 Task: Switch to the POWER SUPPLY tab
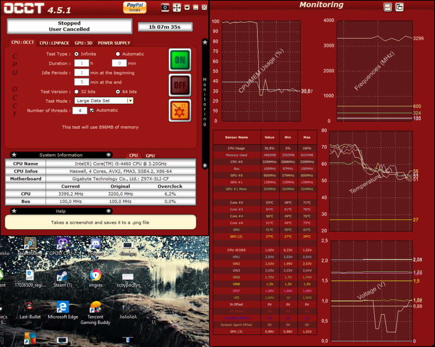(114, 43)
